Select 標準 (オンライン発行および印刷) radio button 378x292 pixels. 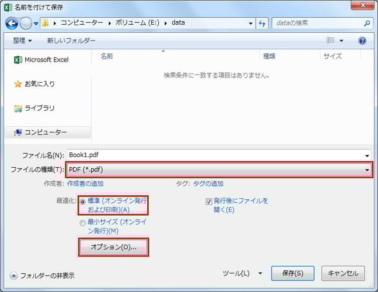point(83,202)
